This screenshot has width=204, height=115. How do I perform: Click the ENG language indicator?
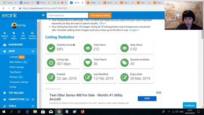coord(181,112)
